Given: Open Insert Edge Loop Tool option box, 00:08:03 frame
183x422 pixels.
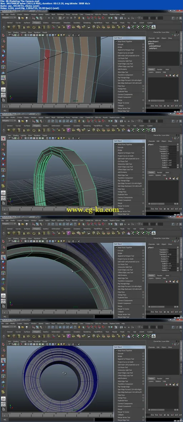Looking at the screenshot, I should coord(143,270).
